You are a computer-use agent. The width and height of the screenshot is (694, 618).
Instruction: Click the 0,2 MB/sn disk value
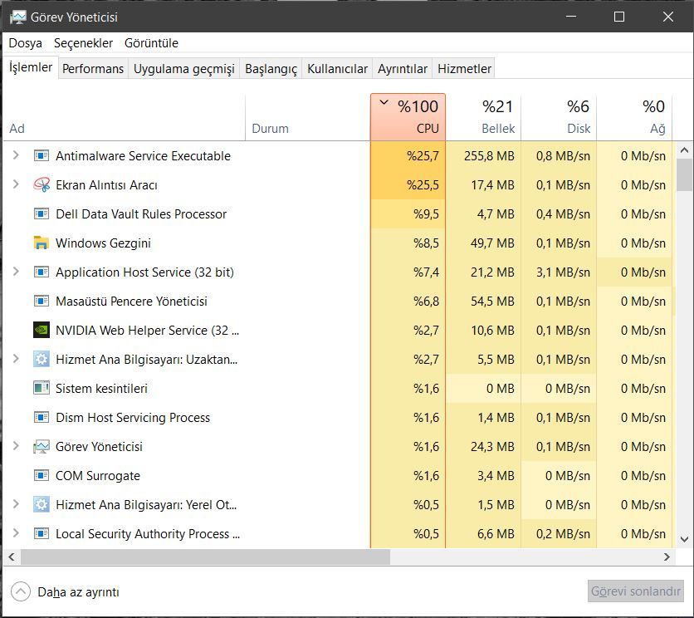(x=563, y=534)
